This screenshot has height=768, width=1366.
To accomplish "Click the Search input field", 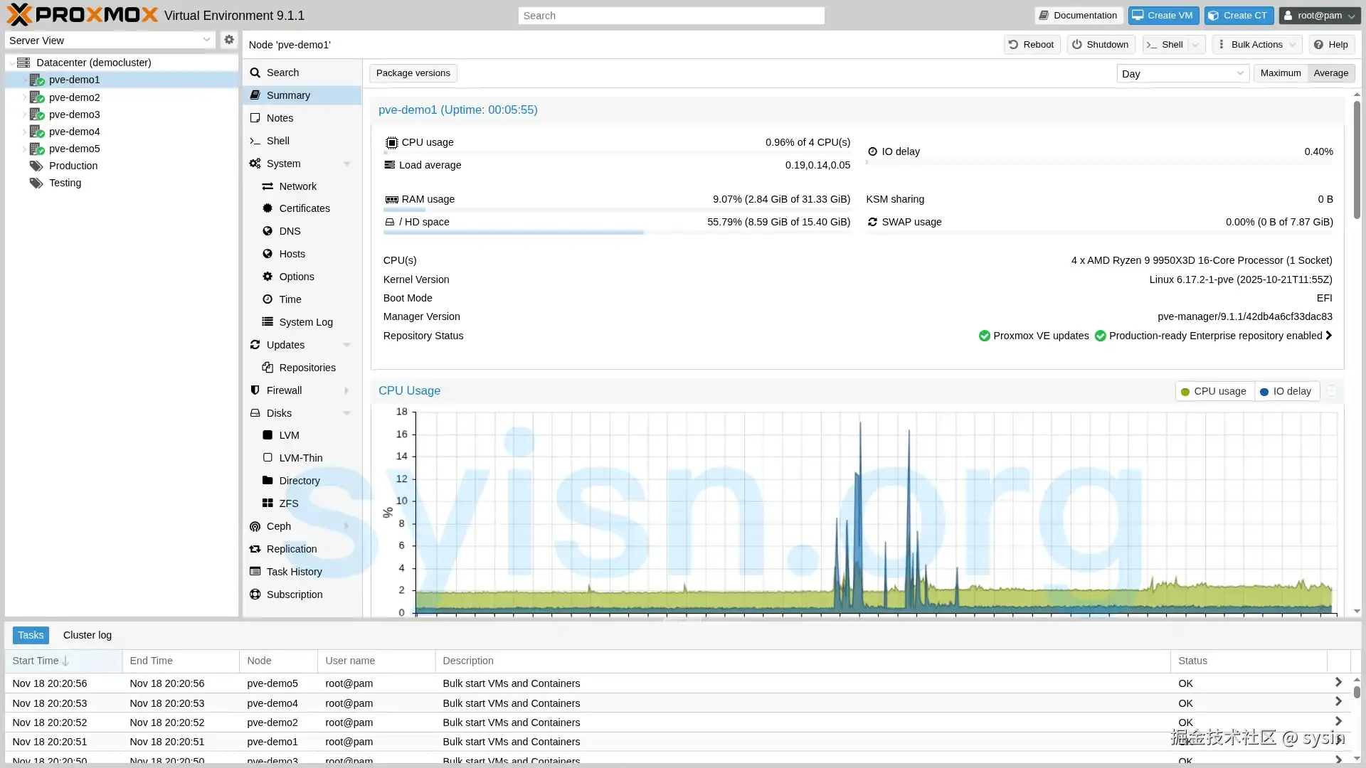I will click(669, 15).
